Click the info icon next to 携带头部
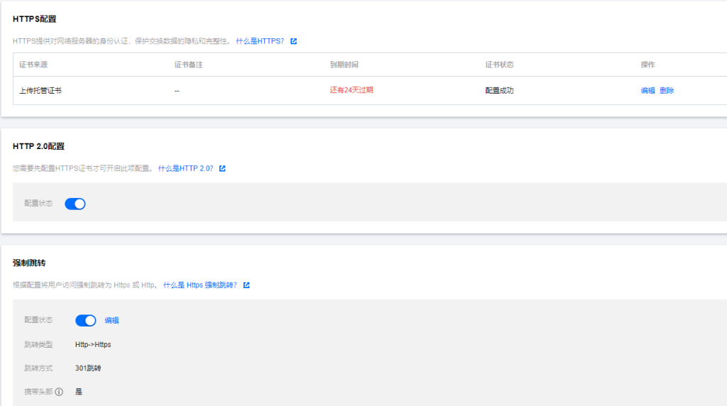Viewport: 727px width, 406px height. [59, 392]
